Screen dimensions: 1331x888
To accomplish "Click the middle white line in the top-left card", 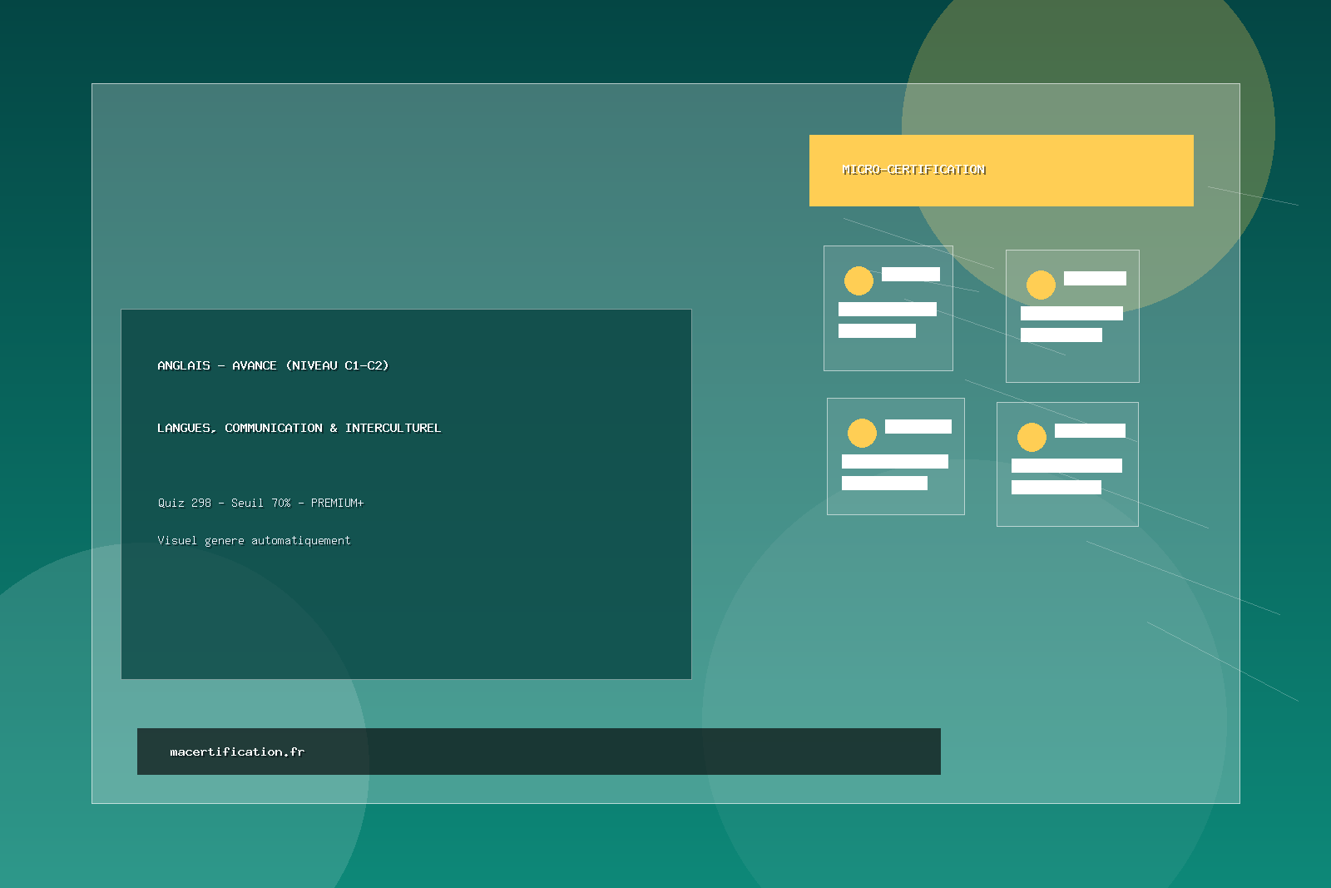I will coord(887,310).
